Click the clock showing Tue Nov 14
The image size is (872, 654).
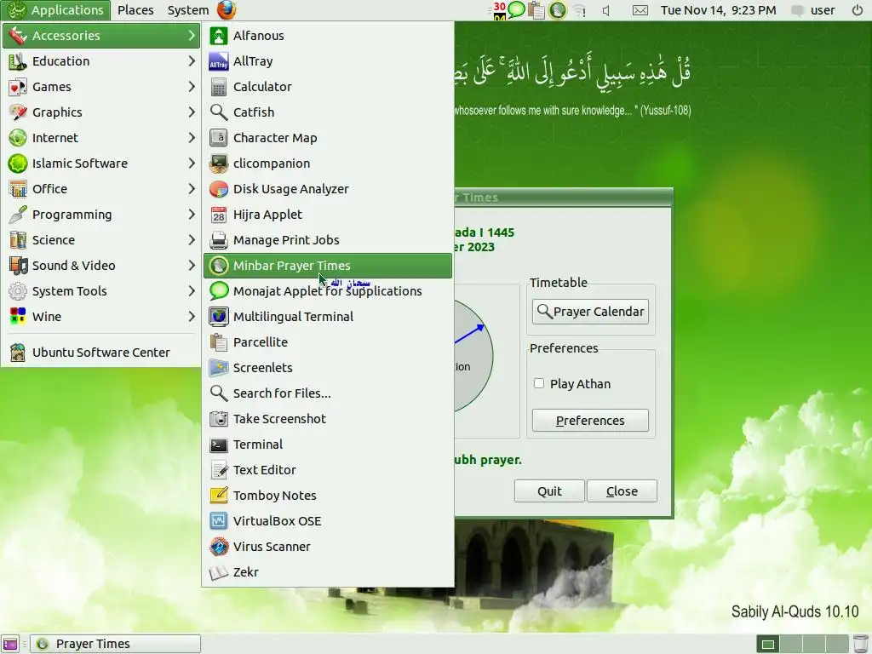719,10
